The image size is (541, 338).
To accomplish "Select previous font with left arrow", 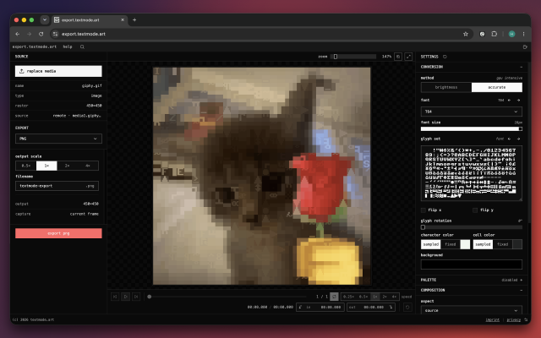I will (509, 100).
